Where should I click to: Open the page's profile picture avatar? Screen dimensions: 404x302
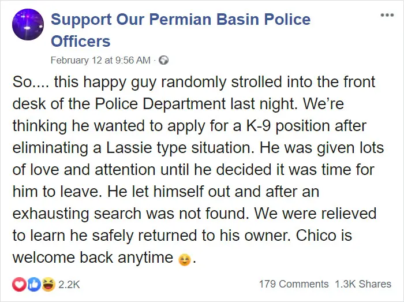pos(28,25)
